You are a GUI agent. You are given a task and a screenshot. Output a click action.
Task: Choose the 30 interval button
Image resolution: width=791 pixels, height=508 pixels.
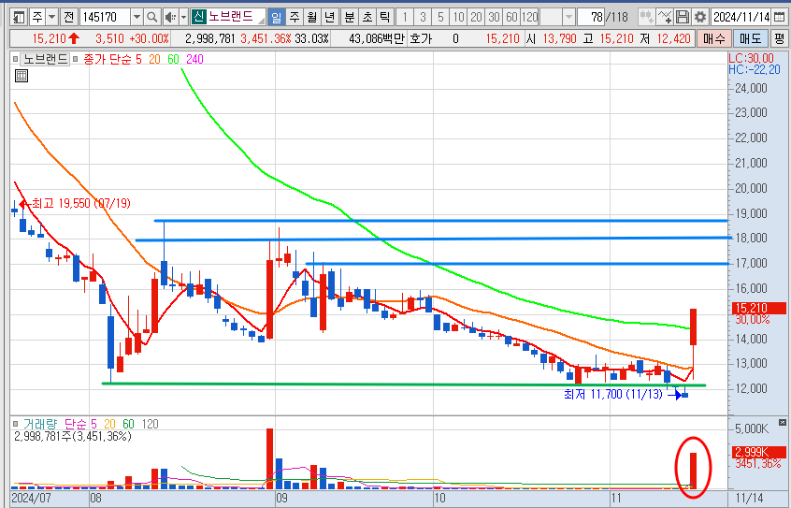(494, 18)
